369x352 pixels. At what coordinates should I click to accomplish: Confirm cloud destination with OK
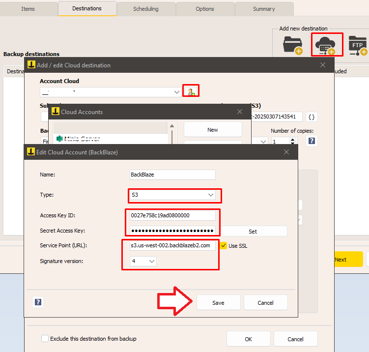(x=249, y=339)
